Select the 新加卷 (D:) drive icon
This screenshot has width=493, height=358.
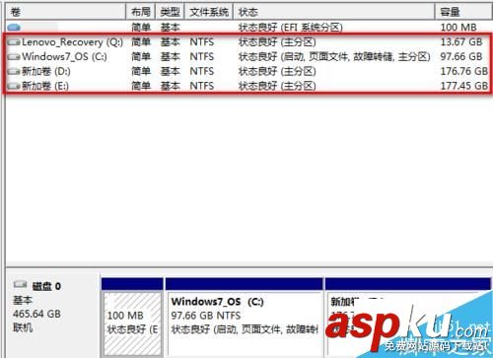pyautogui.click(x=14, y=71)
